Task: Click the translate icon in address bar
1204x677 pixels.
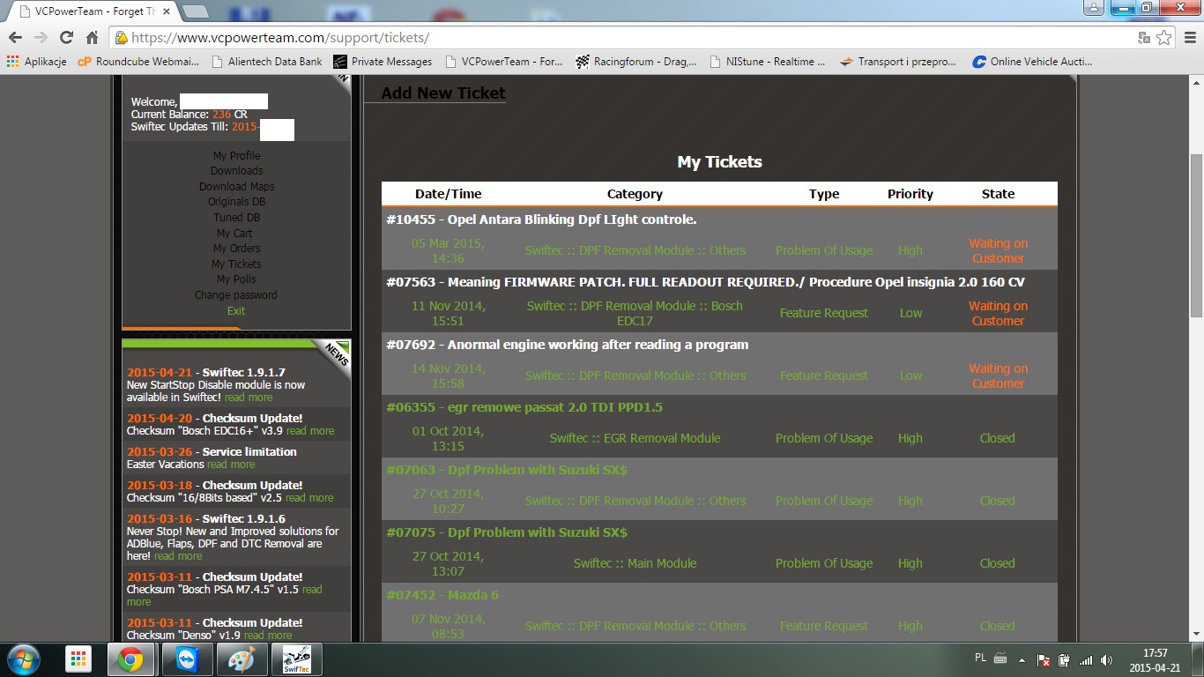Action: pos(1144,38)
